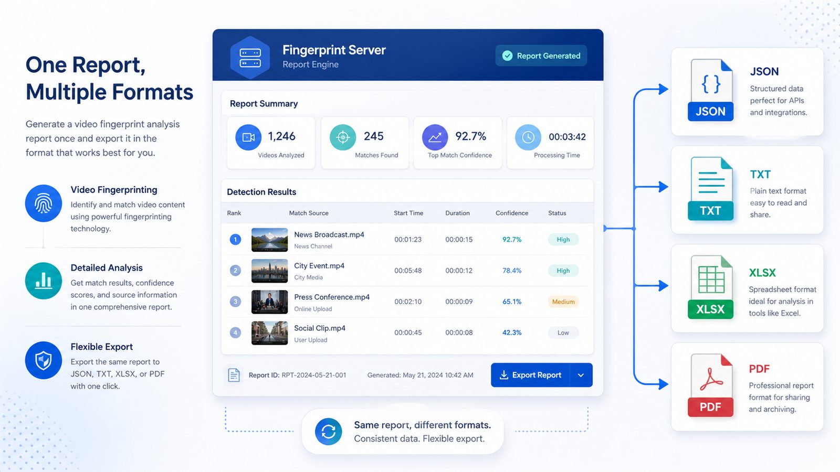
Task: Open the Press Conference.mp4 thumbnail
Action: pos(270,302)
